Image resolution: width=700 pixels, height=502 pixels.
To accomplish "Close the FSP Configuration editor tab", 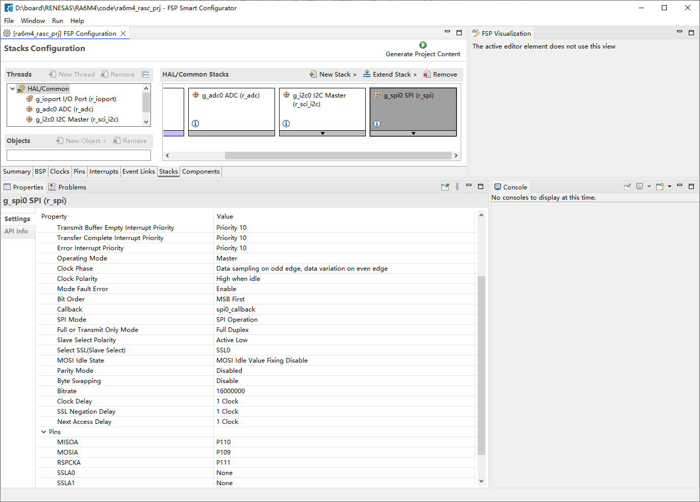I will coord(123,34).
